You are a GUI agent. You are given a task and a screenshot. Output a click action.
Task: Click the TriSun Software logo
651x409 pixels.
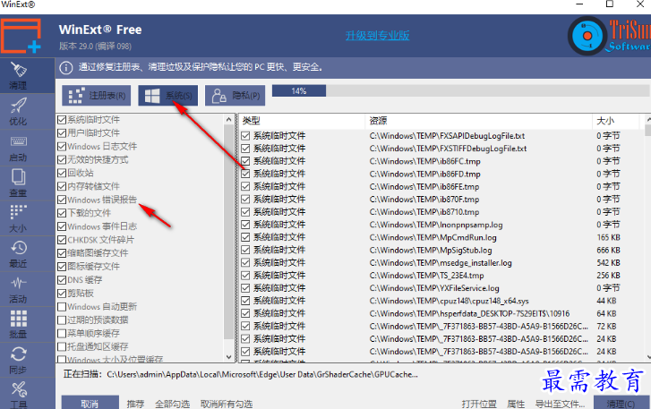[609, 36]
